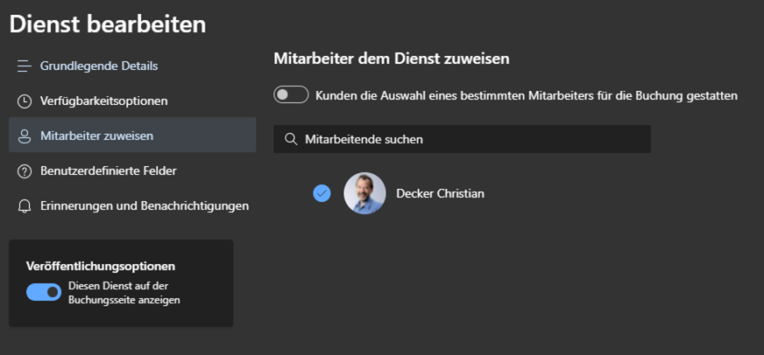Click the person icon beside Mitarbeiter zuweisen

pyautogui.click(x=24, y=136)
